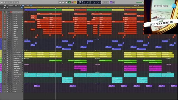Click the Wingsong House template thumbnail
The width and height of the screenshot is (178, 100).
(161, 17)
